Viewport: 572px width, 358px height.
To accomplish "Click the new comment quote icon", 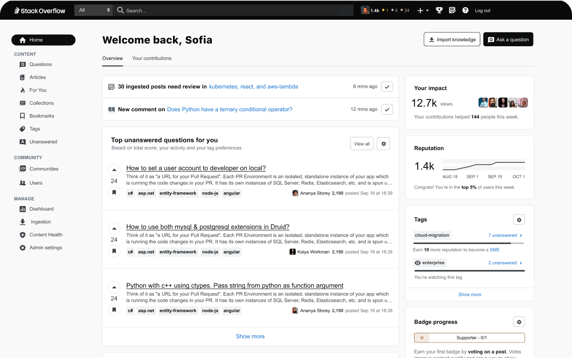I will pos(111,109).
